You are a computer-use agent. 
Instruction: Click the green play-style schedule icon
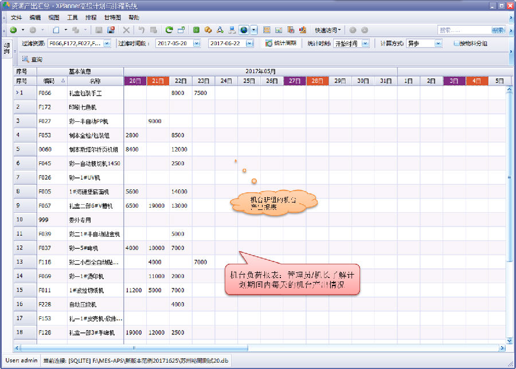(x=196, y=30)
